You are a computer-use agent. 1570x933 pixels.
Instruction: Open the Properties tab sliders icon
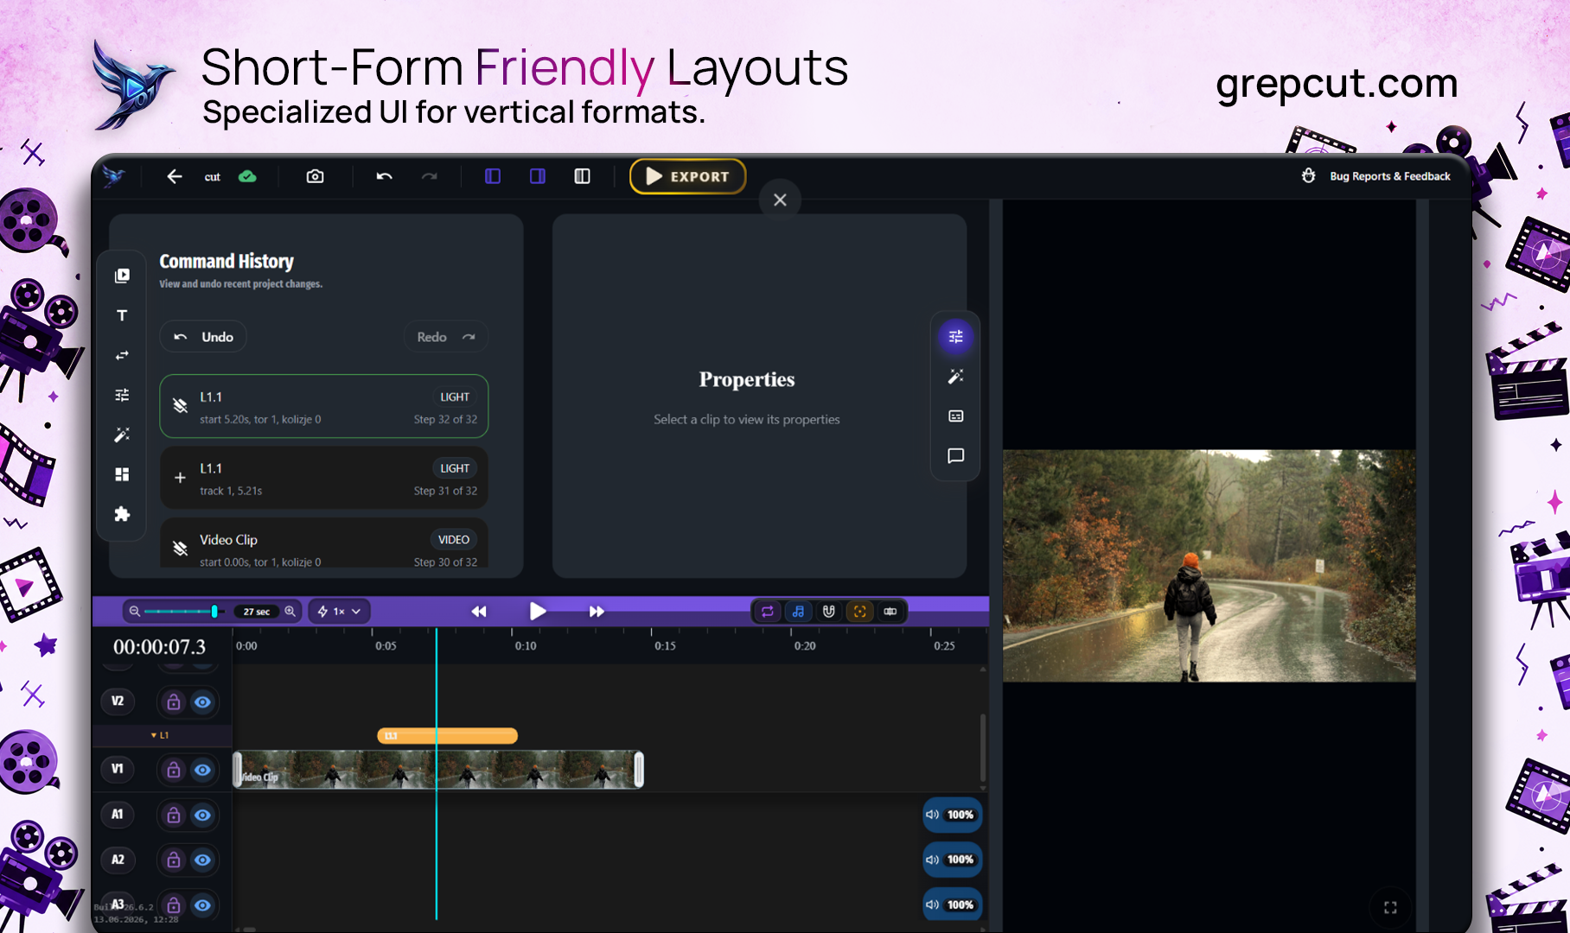pyautogui.click(x=955, y=337)
